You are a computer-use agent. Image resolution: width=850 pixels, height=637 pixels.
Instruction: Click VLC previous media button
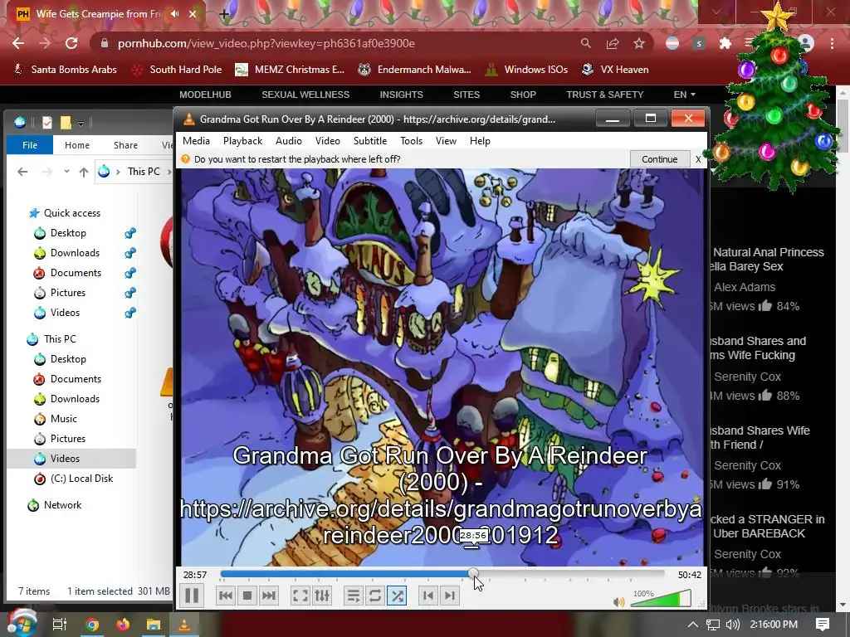(x=226, y=596)
